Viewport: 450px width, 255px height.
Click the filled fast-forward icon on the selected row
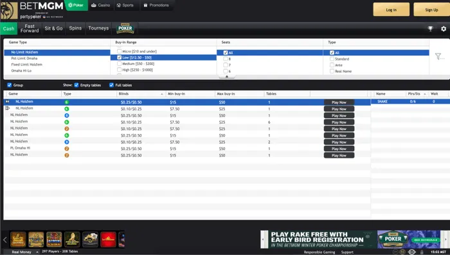click(x=8, y=102)
